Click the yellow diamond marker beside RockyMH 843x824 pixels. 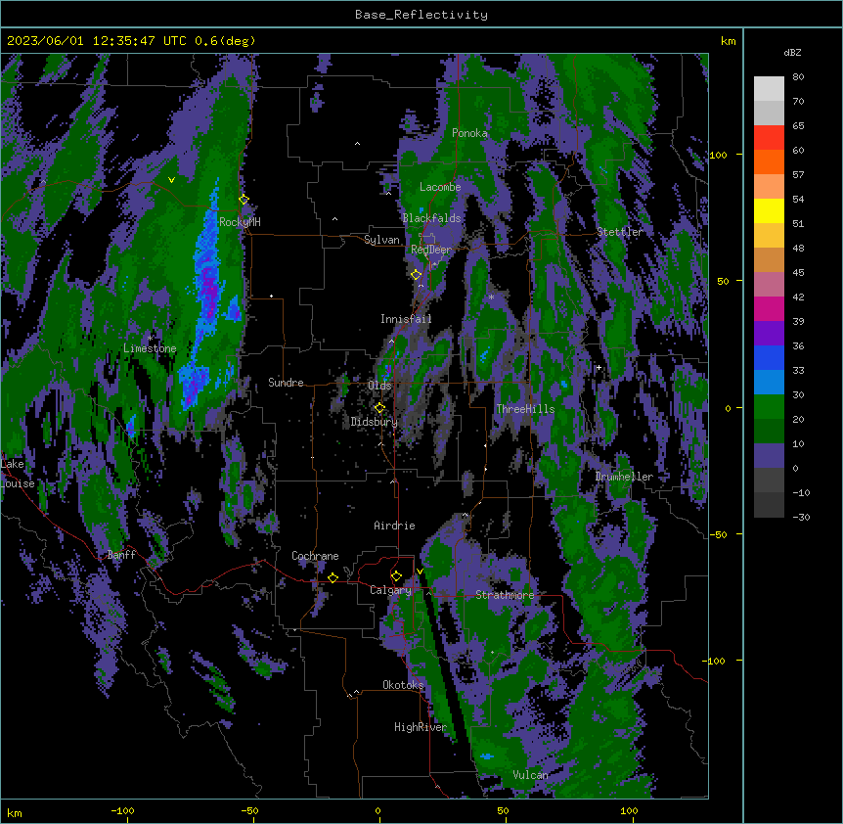coord(244,200)
